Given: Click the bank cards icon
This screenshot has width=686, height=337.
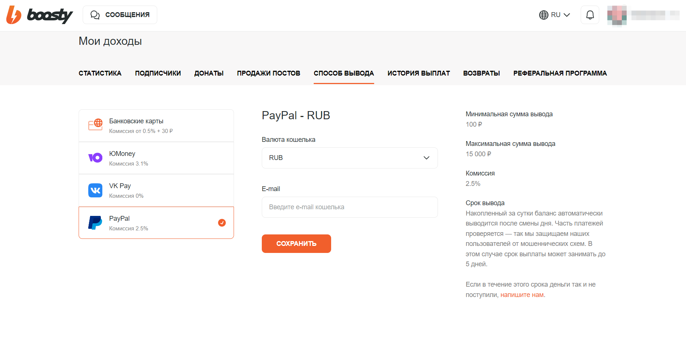Looking at the screenshot, I should 95,125.
